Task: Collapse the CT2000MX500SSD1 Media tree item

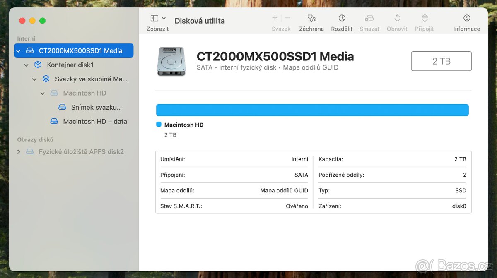Action: [18, 50]
